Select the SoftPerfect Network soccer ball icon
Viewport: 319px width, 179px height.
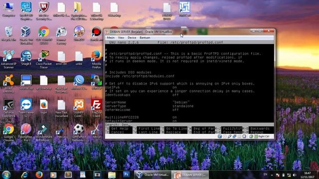(79, 132)
